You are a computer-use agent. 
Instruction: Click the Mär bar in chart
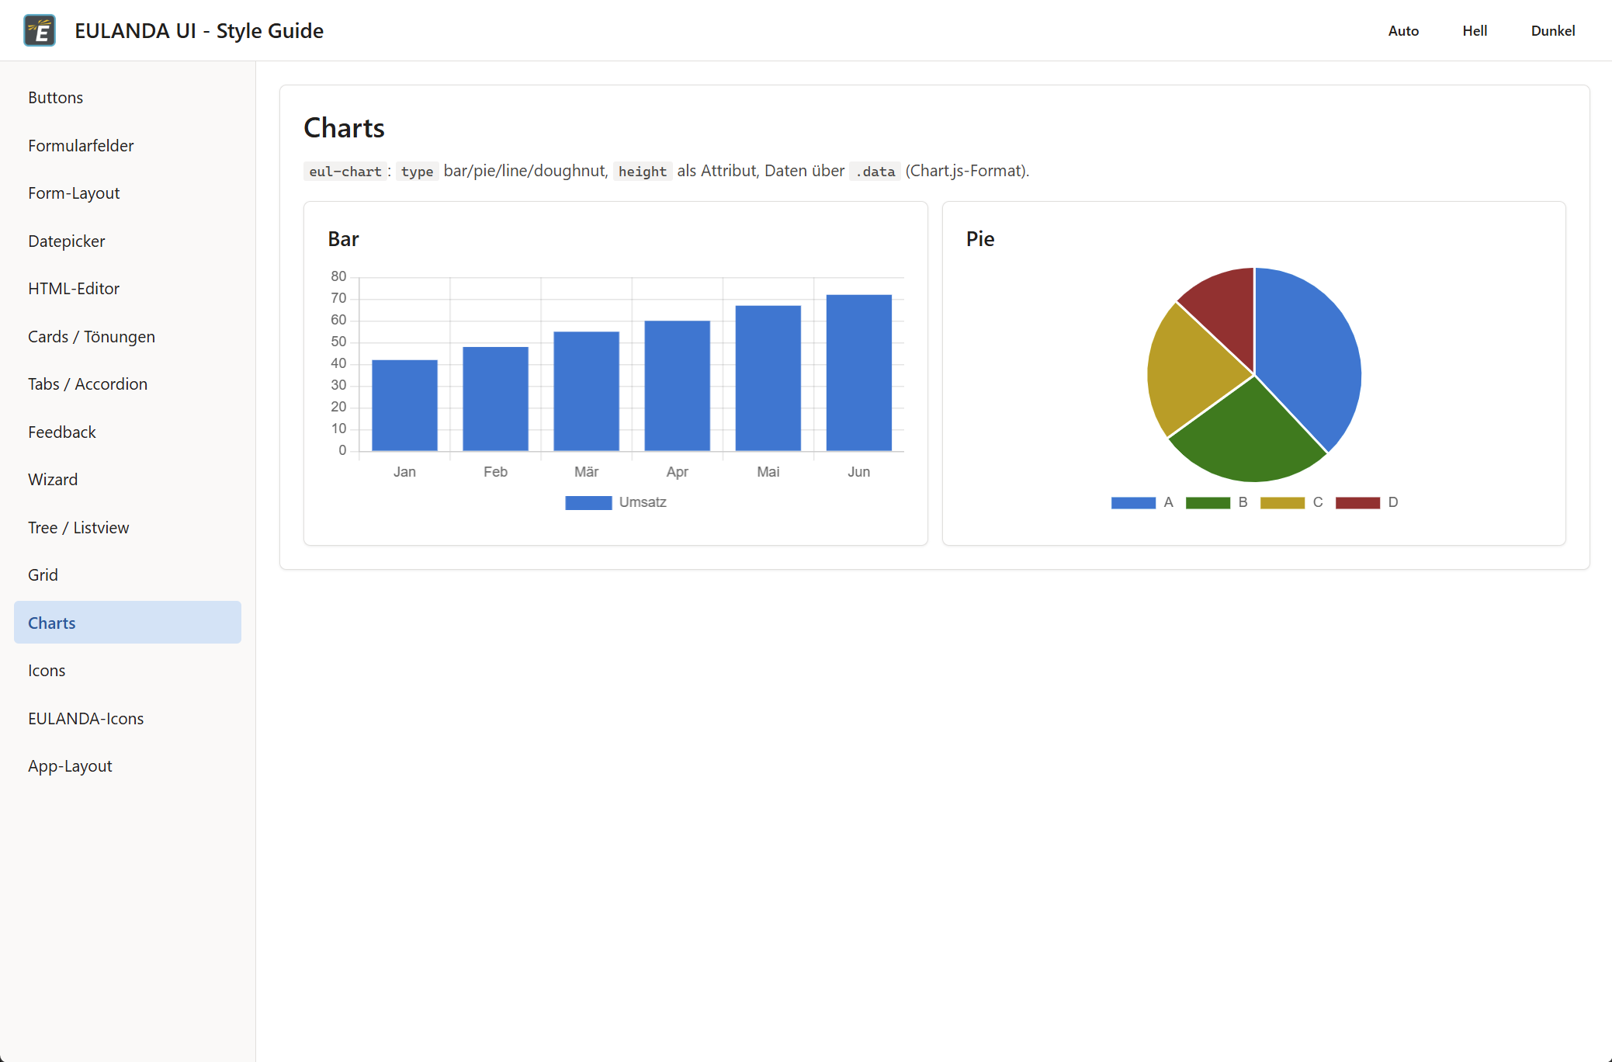click(x=586, y=391)
